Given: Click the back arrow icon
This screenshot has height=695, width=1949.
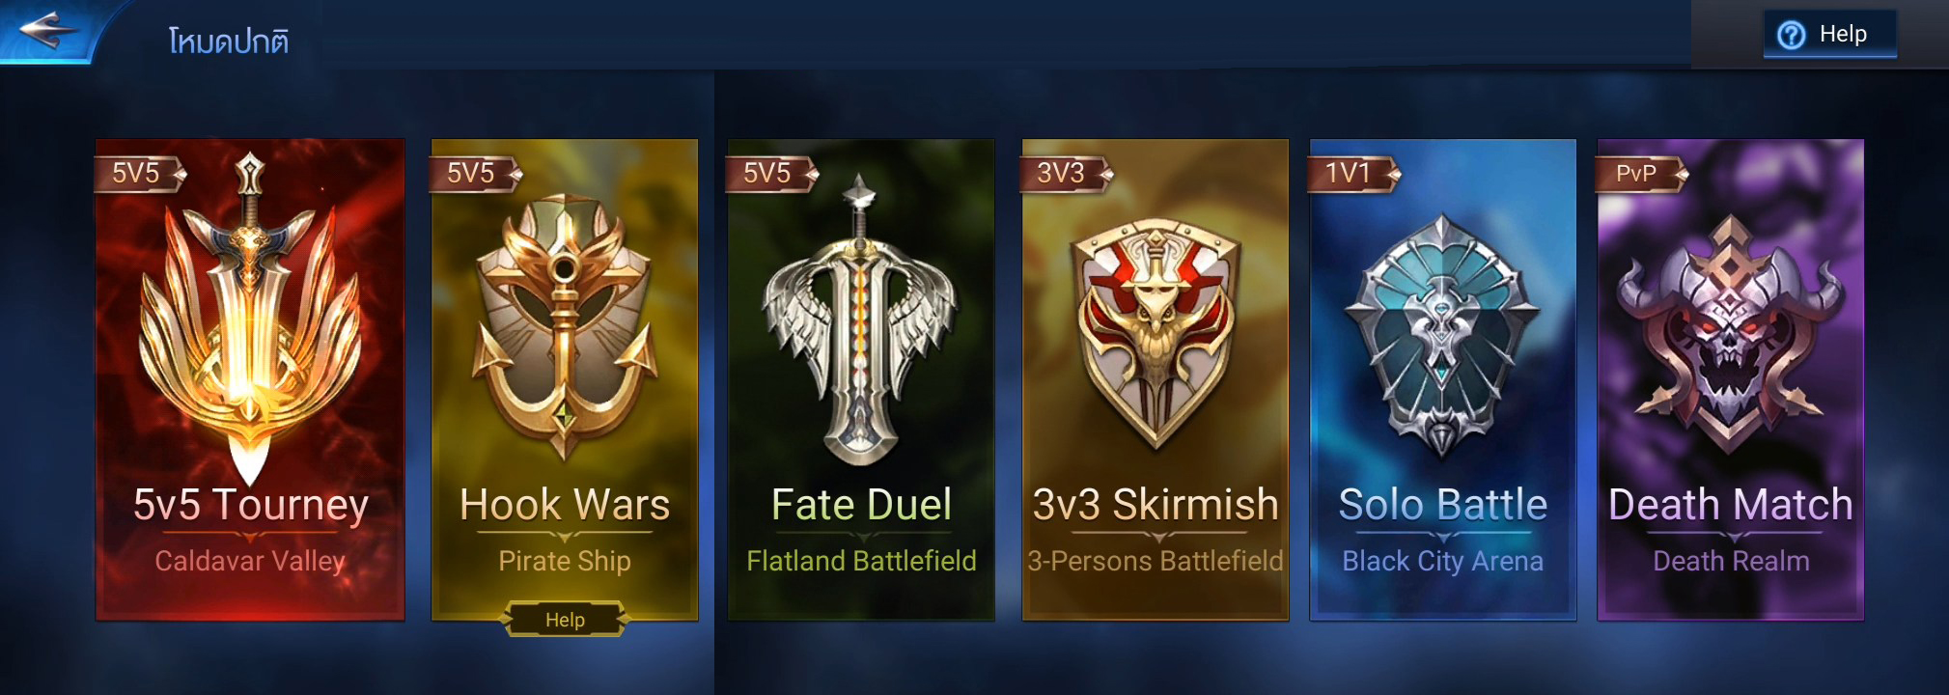Looking at the screenshot, I should pos(47,29).
